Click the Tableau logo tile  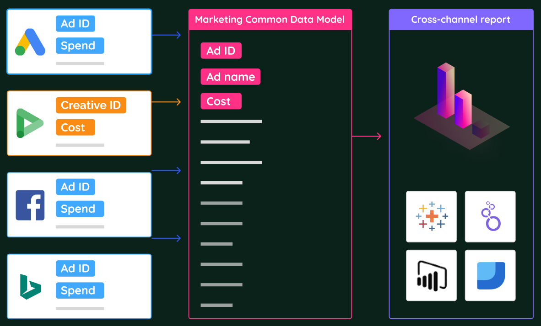tap(431, 216)
